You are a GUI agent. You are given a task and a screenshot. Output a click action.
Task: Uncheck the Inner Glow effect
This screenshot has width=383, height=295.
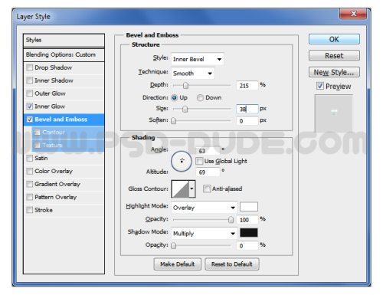(30, 106)
